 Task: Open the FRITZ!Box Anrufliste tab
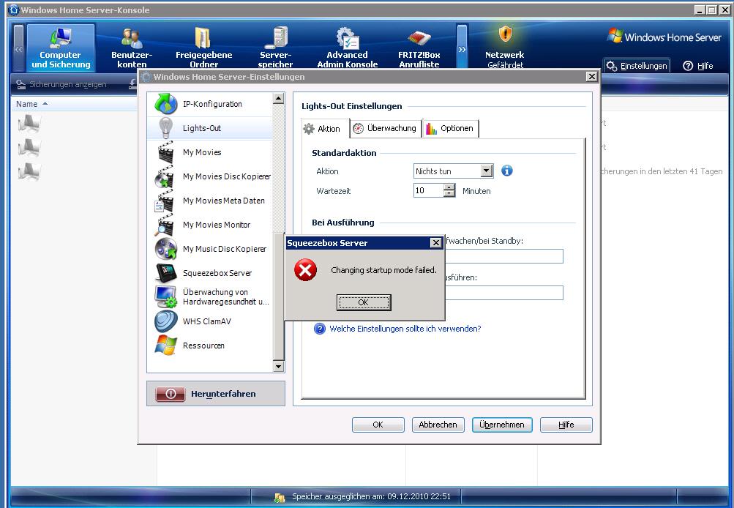click(x=419, y=48)
